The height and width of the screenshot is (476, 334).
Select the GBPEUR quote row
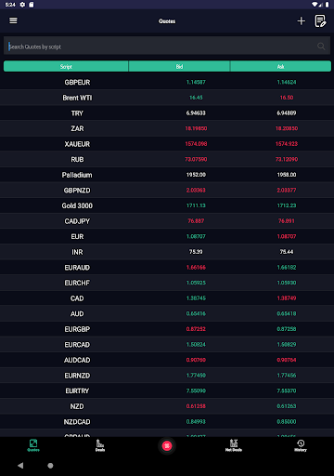point(167,82)
